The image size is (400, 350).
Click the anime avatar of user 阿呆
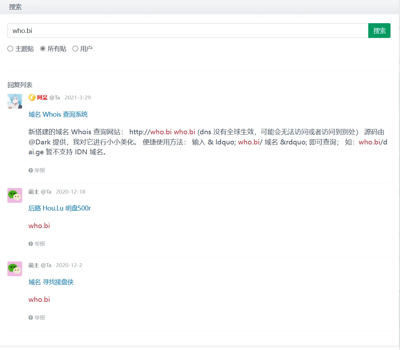15,101
